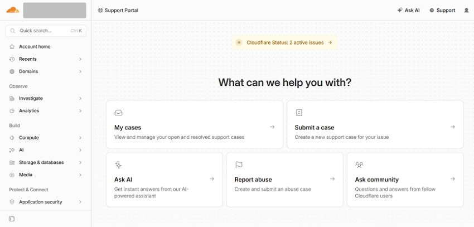Click the people icon on Ask community card
The image size is (474, 227).
(x=359, y=165)
